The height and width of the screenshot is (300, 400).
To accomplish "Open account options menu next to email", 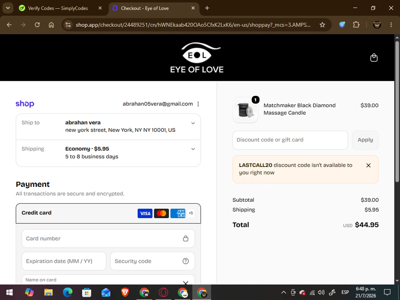I will (x=198, y=104).
